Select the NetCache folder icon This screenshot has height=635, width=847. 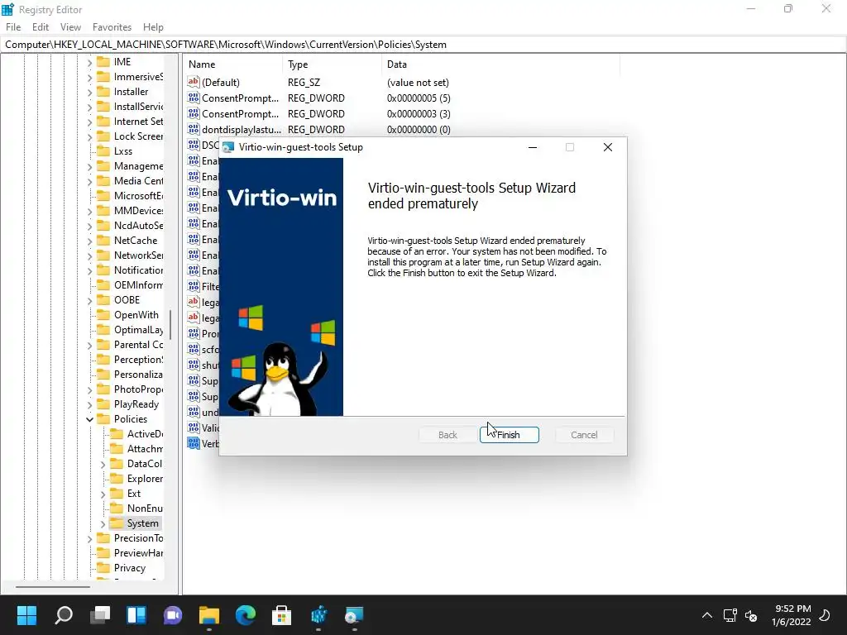pos(103,241)
